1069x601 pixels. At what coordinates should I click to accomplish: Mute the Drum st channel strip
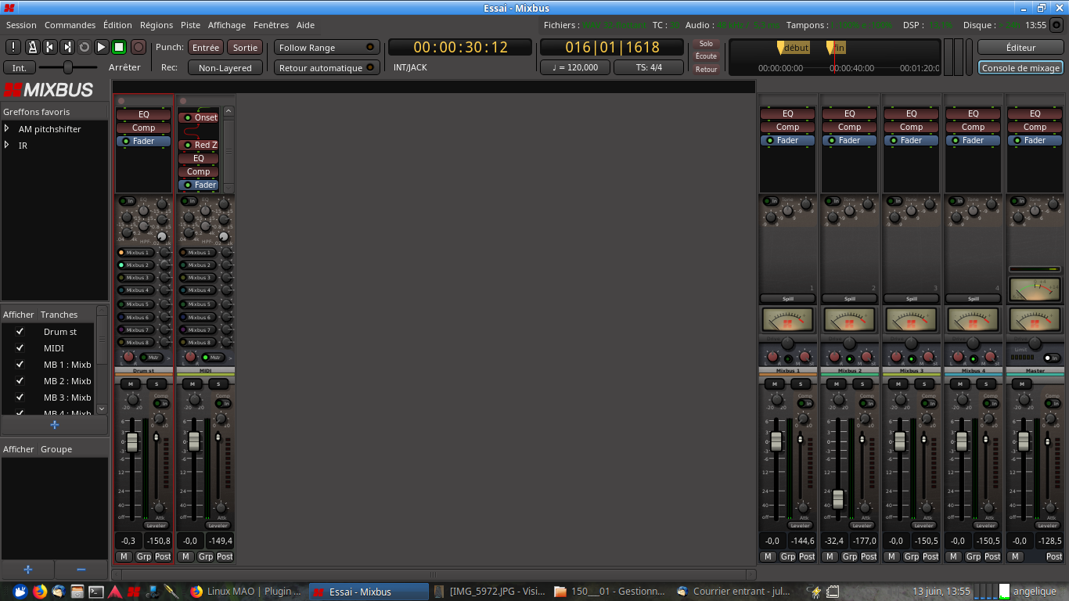pyautogui.click(x=130, y=383)
